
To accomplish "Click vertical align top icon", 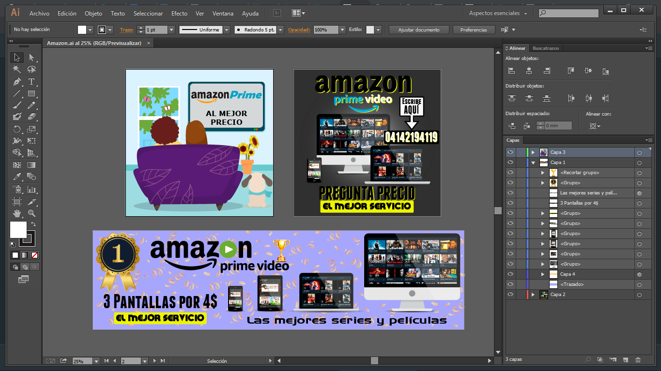I will (571, 71).
